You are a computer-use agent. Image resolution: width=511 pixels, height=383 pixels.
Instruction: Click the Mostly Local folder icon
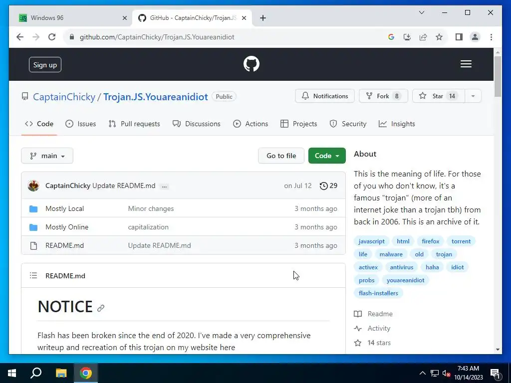point(33,209)
